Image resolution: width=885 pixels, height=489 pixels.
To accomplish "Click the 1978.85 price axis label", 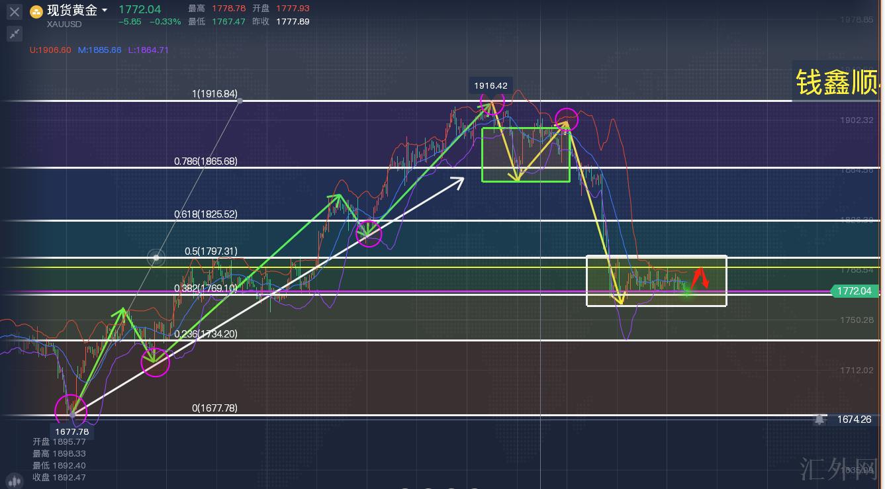I will 855,20.
